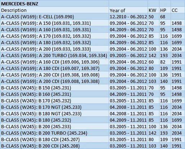Select the B 200 TURBO (245.234) cell

point(55,133)
